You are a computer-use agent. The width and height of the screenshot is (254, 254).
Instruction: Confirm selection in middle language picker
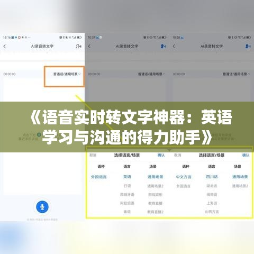161,155
